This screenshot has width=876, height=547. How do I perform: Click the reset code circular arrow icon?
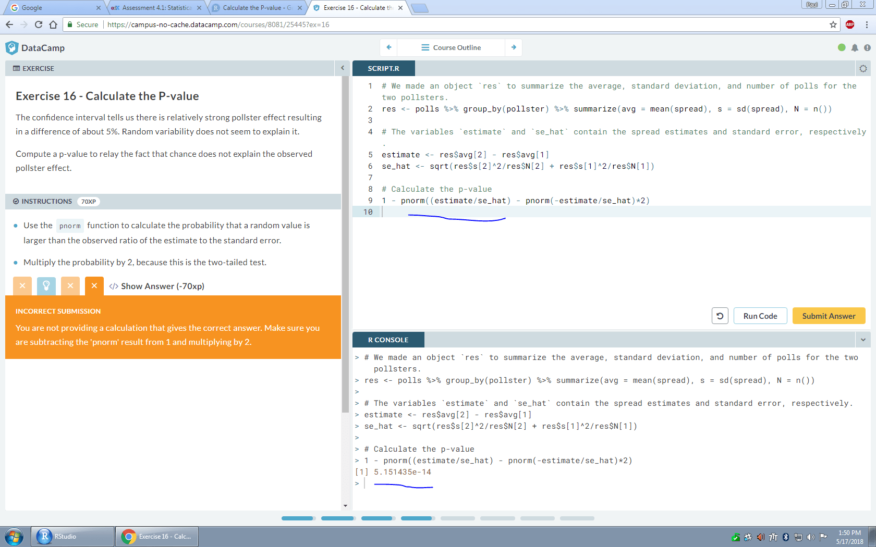coord(720,315)
